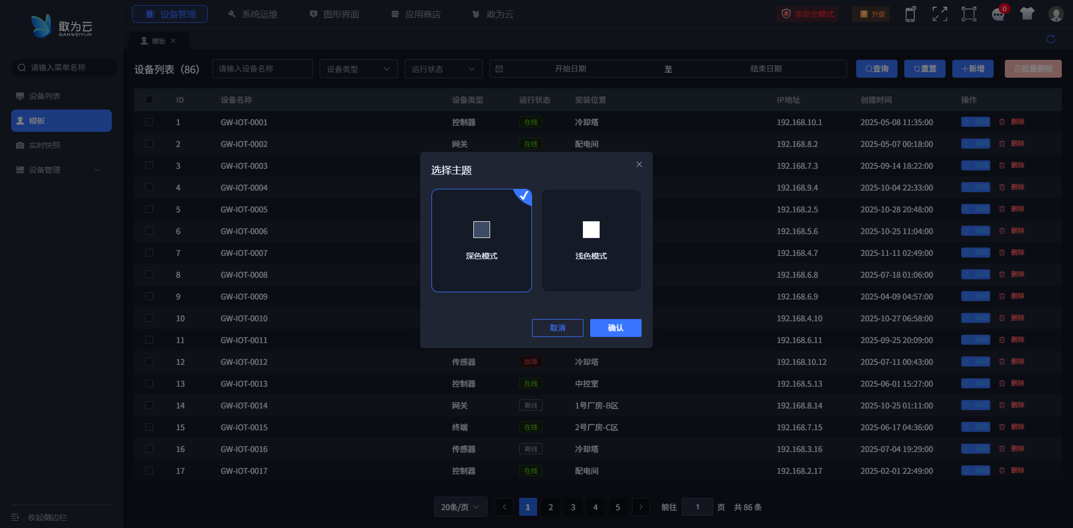Open the 运行状态 dropdown

[x=444, y=69]
